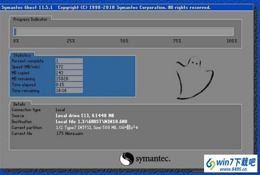
Task: Click the Destination label
Action: [x=22, y=122]
